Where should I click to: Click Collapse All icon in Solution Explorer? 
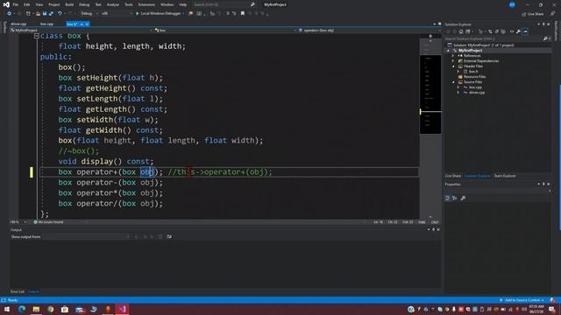497,31
